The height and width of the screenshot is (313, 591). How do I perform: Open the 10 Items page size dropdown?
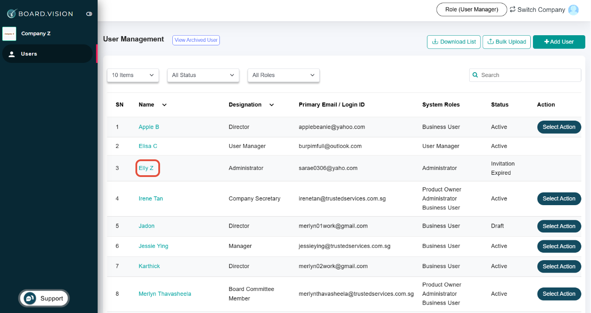coord(133,75)
